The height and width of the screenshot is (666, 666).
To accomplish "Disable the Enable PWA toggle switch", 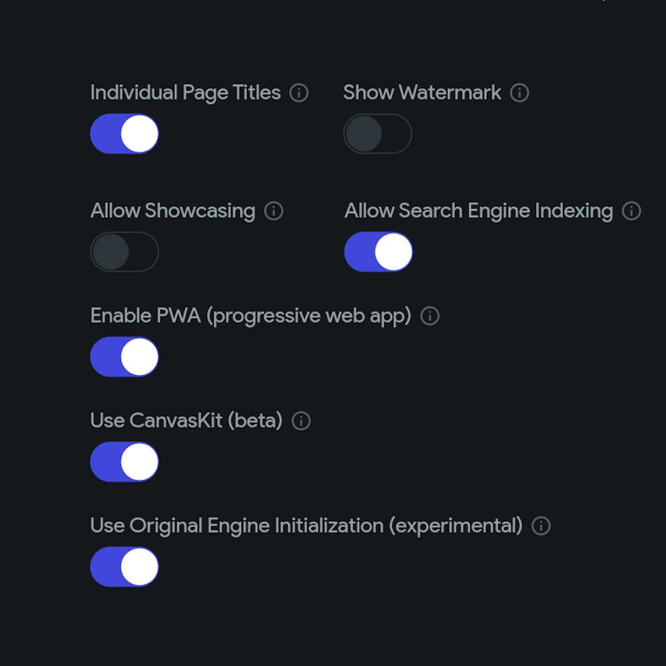I will 125,357.
